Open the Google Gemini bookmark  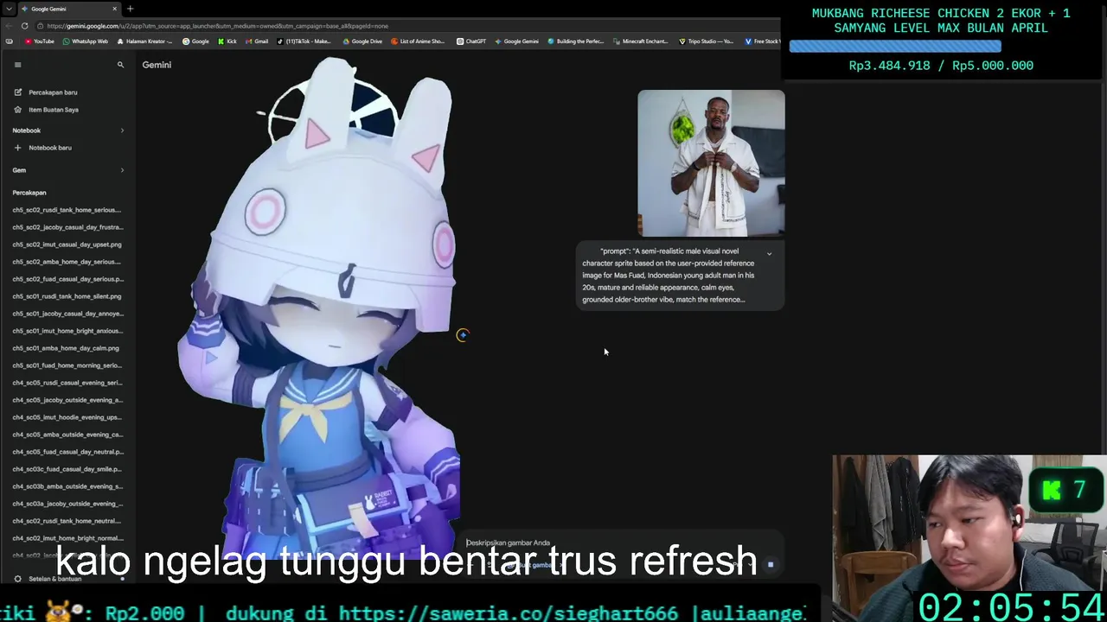pos(516,41)
